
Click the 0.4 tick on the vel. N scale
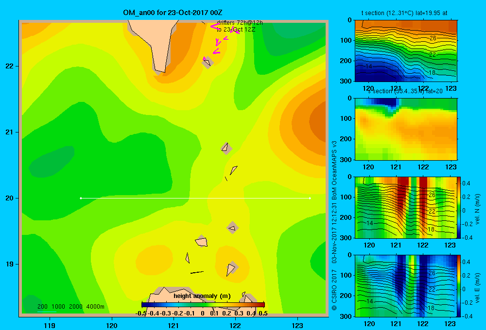[466, 183]
